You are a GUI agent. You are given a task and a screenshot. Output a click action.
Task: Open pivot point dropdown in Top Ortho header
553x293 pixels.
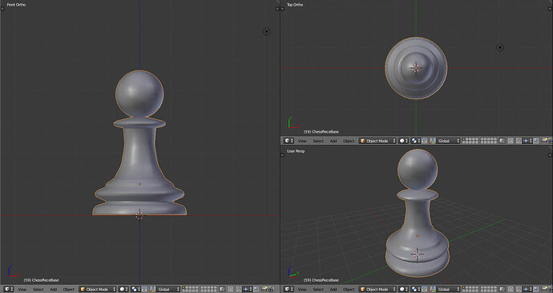pyautogui.click(x=416, y=141)
